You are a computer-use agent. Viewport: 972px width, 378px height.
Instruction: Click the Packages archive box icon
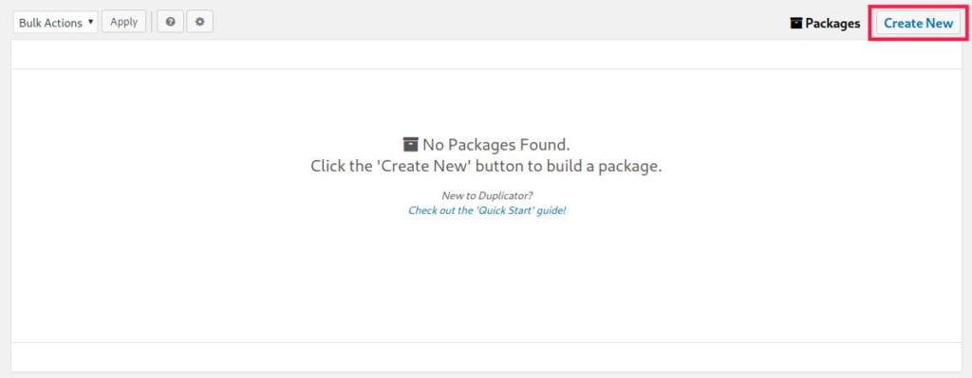point(796,24)
